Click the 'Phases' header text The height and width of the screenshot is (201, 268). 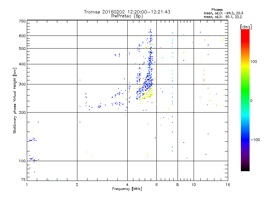point(217,10)
